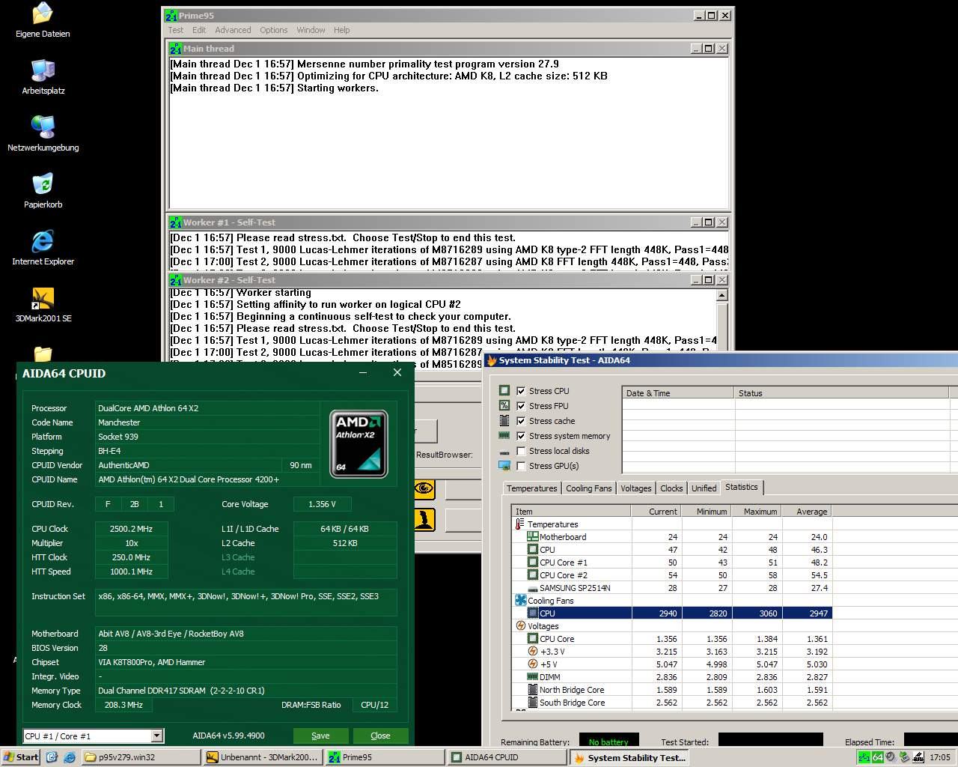Switch to Unbenannt - 3DMark2001 taskbar button
Viewport: 958px width, 767px height.
coord(263,757)
